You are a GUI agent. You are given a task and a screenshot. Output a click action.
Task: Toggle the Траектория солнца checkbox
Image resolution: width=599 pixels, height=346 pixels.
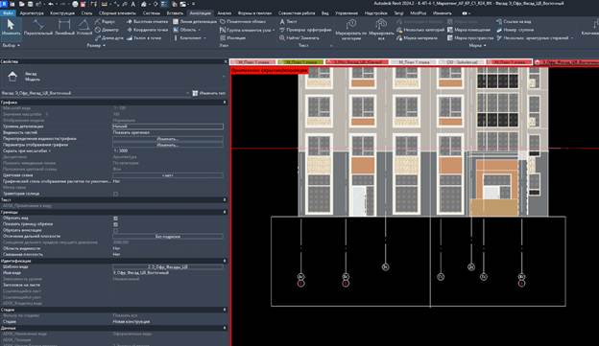tap(115, 194)
